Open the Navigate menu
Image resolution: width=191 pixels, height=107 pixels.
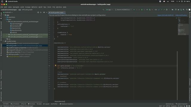tap(16, 7)
